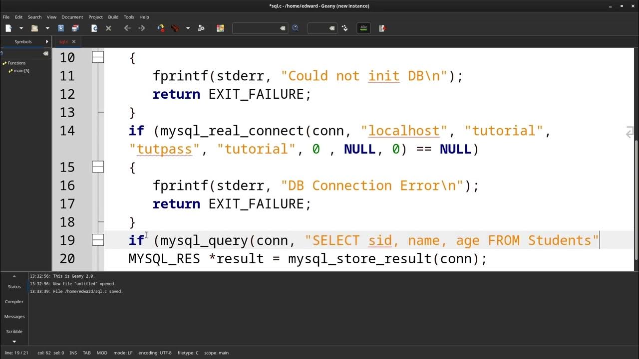Image resolution: width=639 pixels, height=359 pixels.
Task: Expand the recent files dropdown arrow
Action: pos(47,28)
